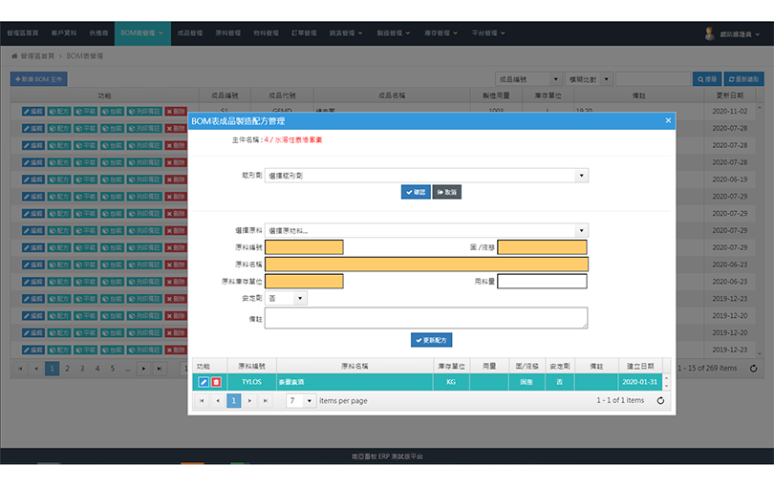Go to page 3 in background BOM pager
Image resolution: width=774 pixels, height=487 pixels.
[x=82, y=368]
